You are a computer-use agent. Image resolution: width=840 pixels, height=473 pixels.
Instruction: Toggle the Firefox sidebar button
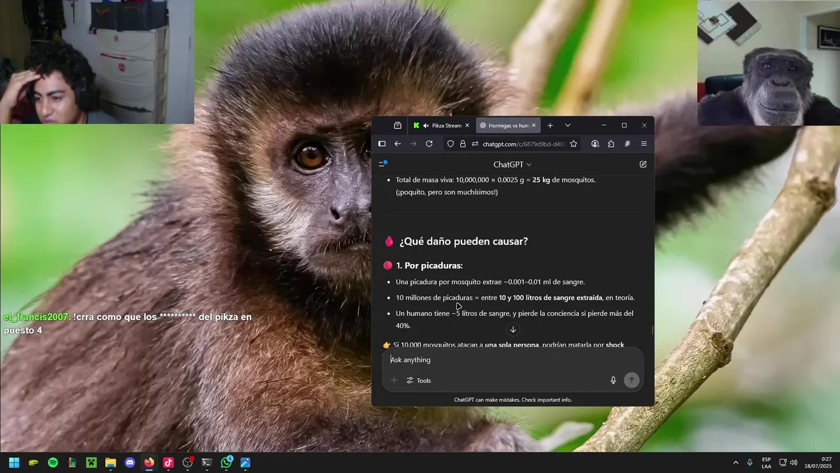tap(382, 144)
